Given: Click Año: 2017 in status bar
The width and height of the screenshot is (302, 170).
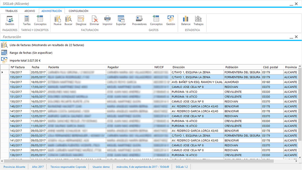Looking at the screenshot, I should [x=38, y=167].
